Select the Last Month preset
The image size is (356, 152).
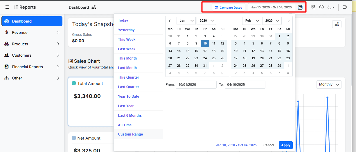(x=138, y=68)
